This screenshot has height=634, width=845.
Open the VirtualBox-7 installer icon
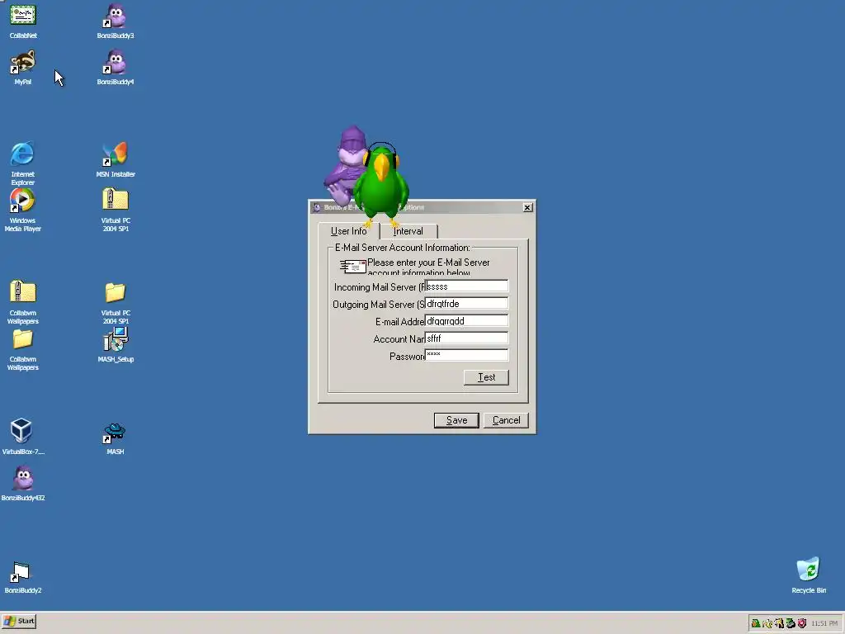tap(22, 437)
